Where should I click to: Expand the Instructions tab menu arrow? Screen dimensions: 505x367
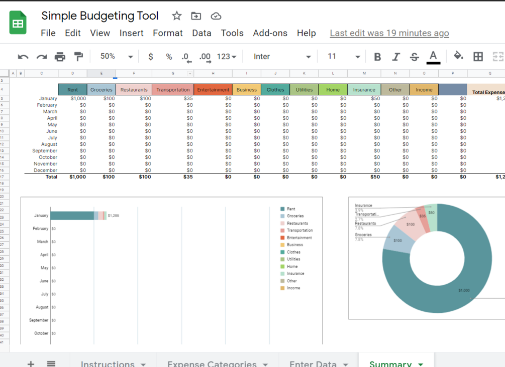pos(143,364)
